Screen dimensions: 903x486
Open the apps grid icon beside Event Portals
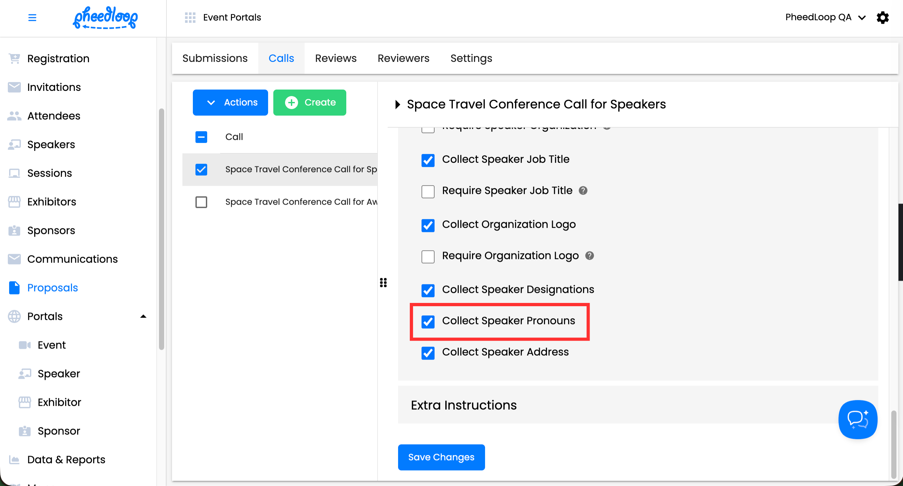click(x=190, y=18)
